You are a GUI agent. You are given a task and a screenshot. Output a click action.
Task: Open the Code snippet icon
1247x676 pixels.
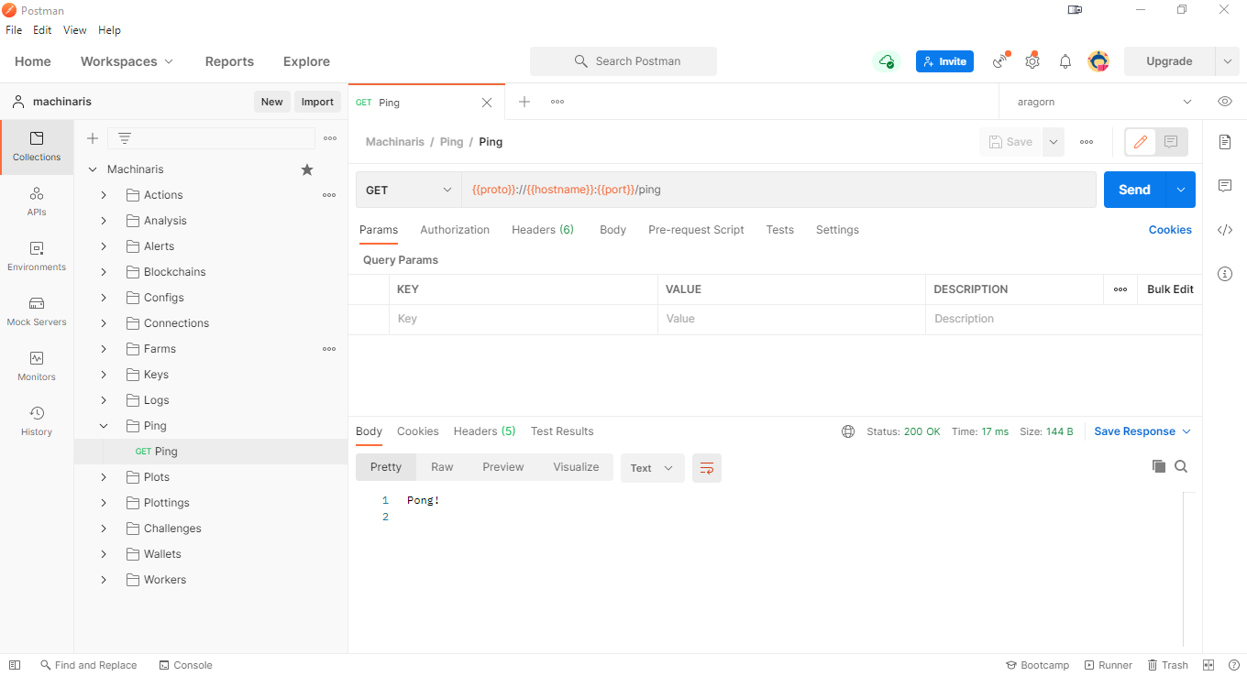1225,230
